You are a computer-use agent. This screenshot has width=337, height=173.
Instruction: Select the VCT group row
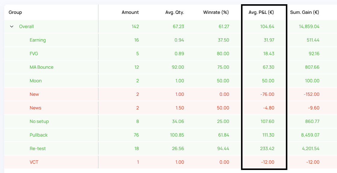pos(171,162)
